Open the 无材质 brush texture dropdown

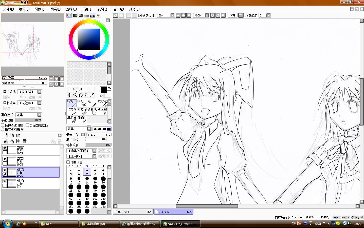coord(94,156)
